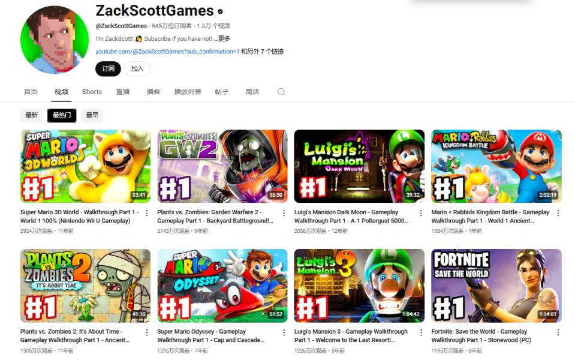Click the black 订阅 subscribe button
Screen dimensions: 575x363
point(108,68)
